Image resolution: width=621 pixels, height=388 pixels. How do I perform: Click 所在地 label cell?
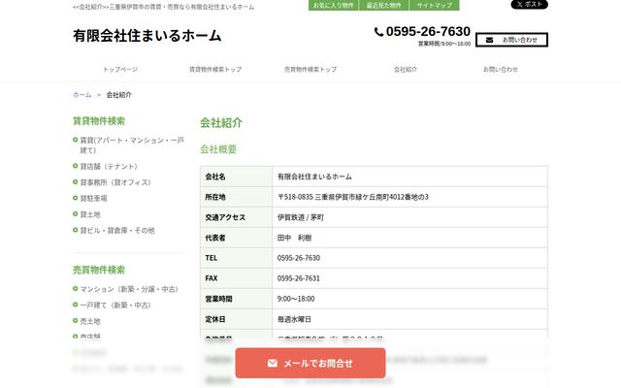tap(237, 197)
